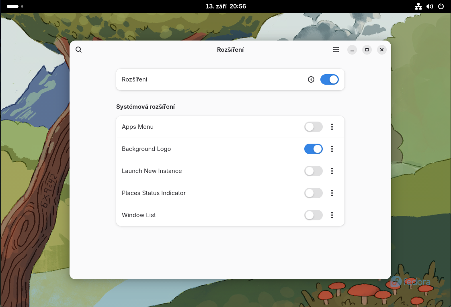Open the network status icon in top bar
Viewport: 451px width, 307px height.
418,6
